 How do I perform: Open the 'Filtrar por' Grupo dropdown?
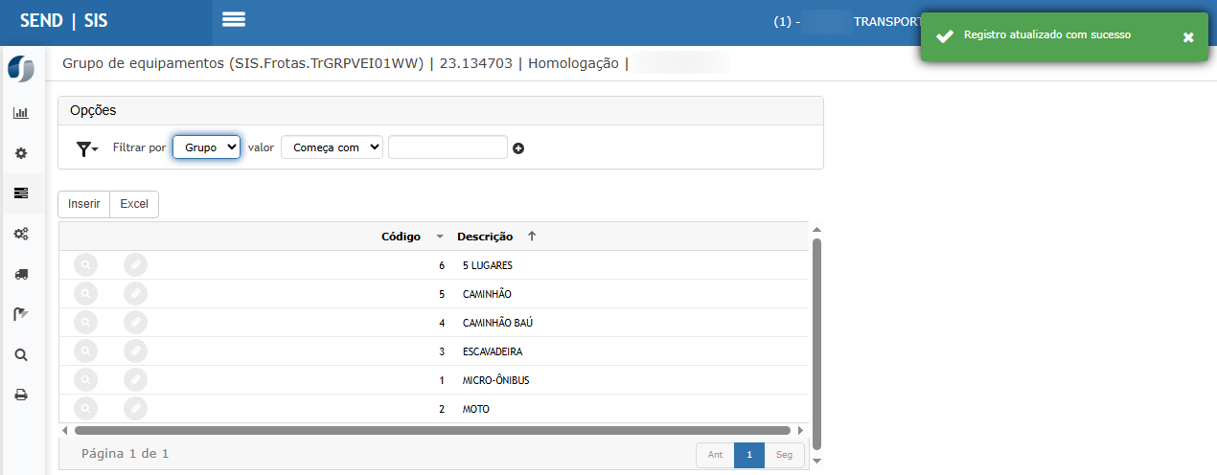[206, 147]
